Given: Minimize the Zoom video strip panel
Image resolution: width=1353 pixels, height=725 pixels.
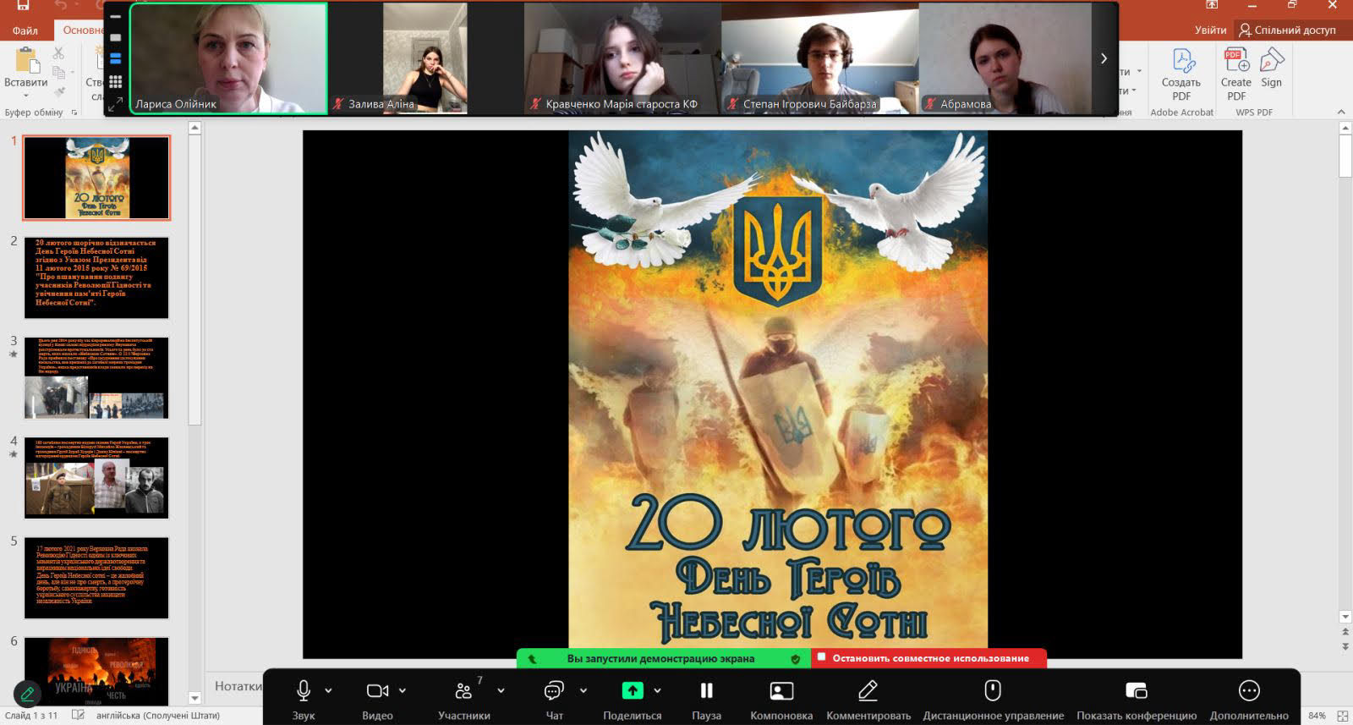Looking at the screenshot, I should click(116, 16).
